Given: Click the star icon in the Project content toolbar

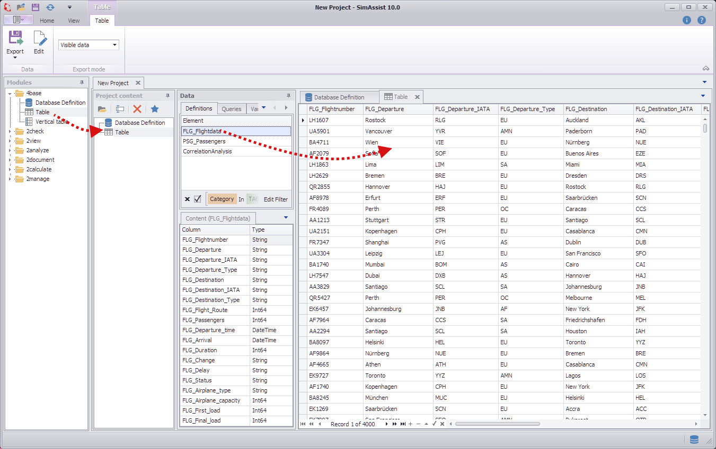Looking at the screenshot, I should coord(153,108).
